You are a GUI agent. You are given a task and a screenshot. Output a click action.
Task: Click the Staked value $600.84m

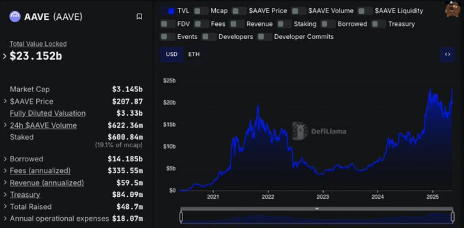(x=125, y=137)
